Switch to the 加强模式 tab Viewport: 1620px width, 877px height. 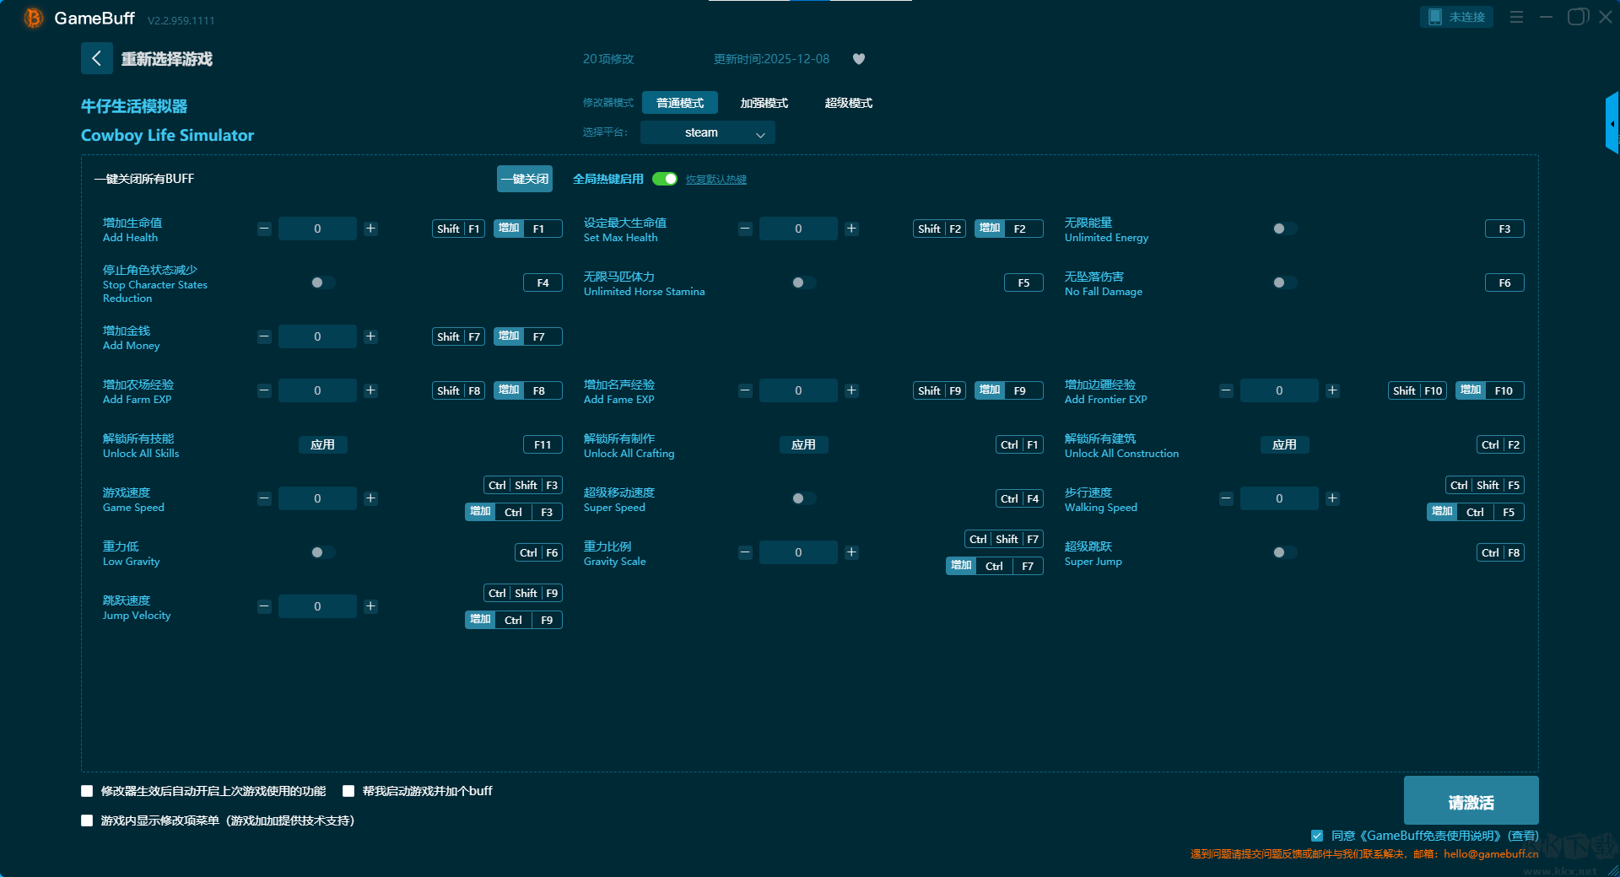tap(764, 103)
